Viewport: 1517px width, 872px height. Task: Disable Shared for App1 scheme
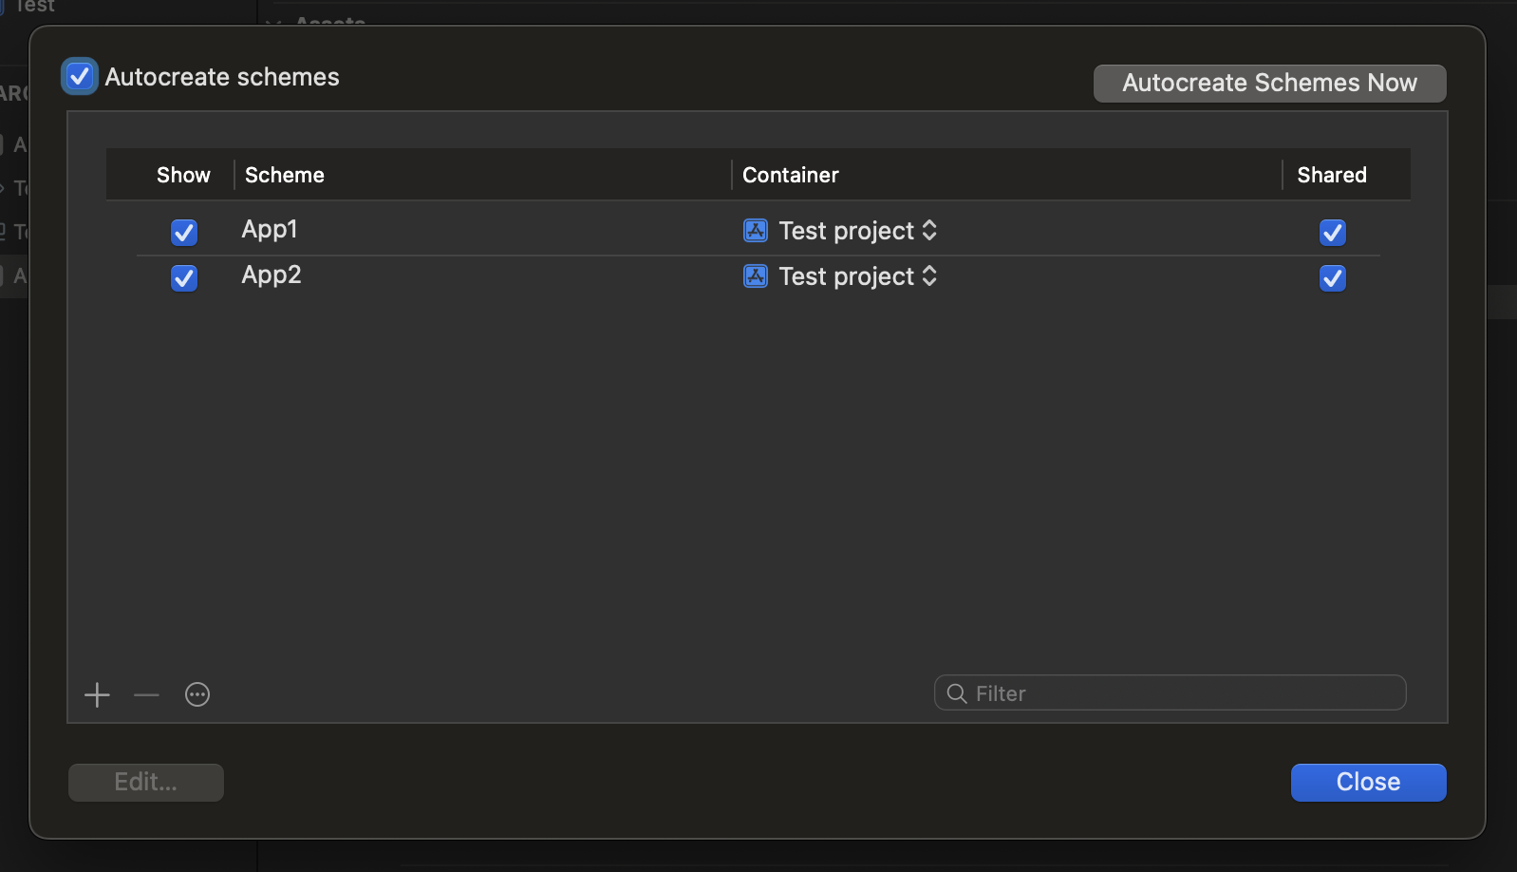pos(1333,232)
